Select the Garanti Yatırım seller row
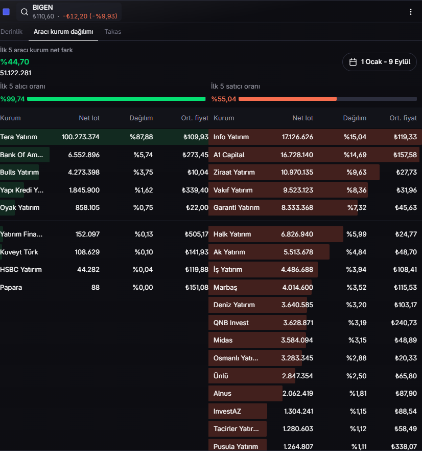Screen dimensions: 422x451 pos(315,208)
